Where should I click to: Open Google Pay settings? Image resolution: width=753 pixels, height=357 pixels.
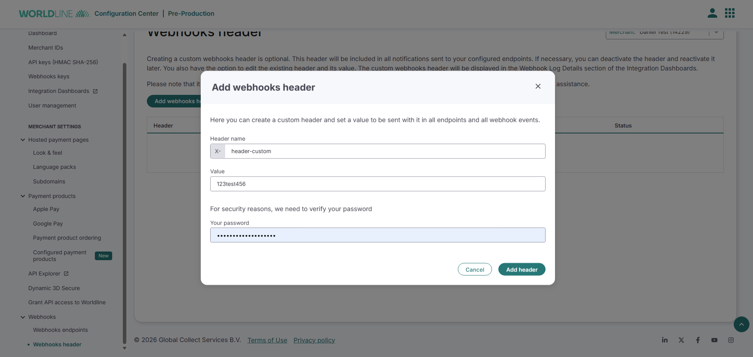pyautogui.click(x=48, y=224)
